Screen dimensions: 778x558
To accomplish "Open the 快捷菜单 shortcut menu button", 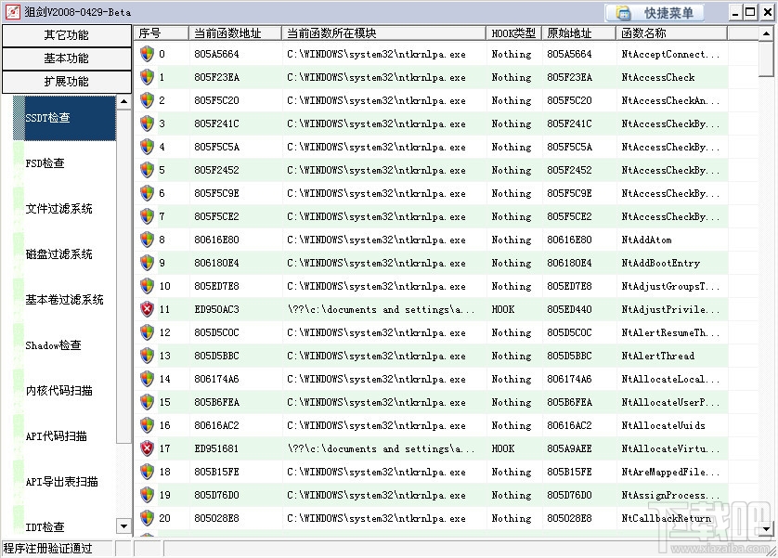I will pyautogui.click(x=655, y=13).
